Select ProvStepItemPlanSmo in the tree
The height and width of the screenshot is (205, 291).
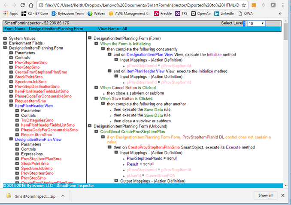41,158
